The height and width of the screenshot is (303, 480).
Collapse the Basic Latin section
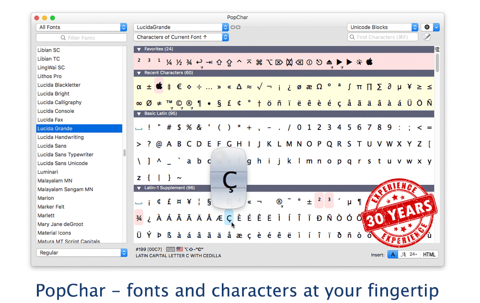[x=139, y=114]
